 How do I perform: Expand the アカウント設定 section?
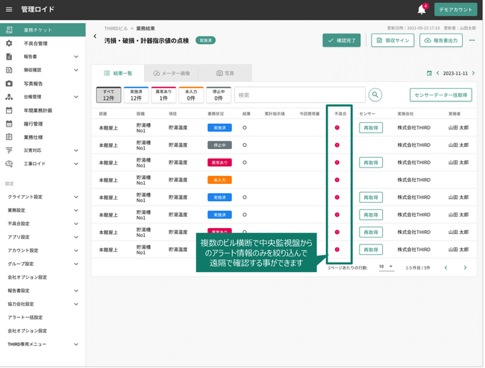pyautogui.click(x=76, y=251)
